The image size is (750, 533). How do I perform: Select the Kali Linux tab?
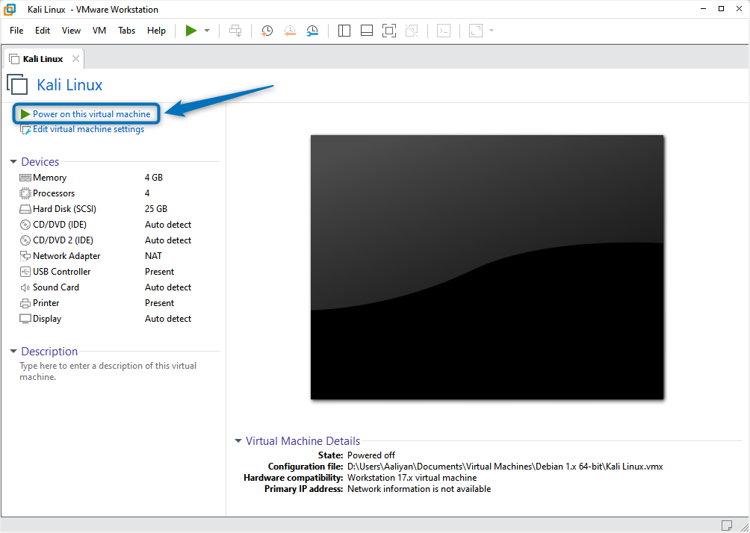(42, 58)
